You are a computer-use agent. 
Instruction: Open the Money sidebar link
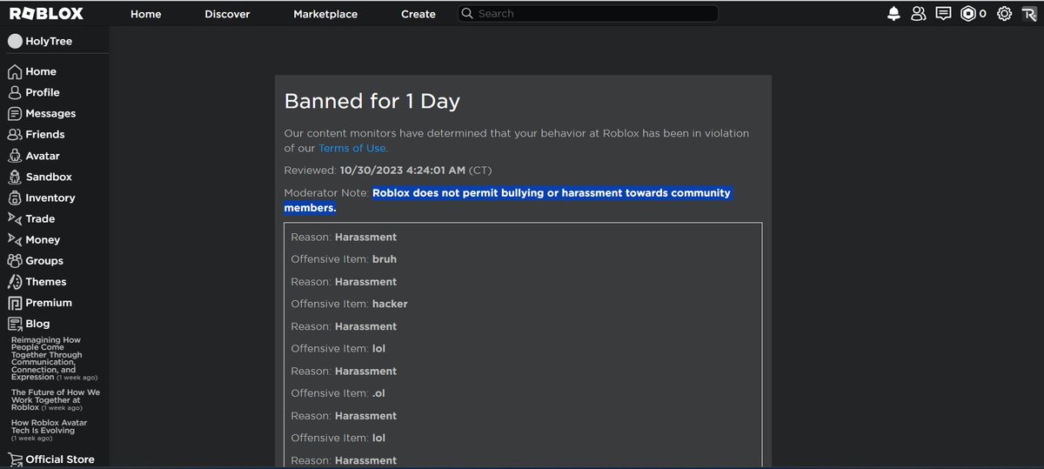pos(43,239)
